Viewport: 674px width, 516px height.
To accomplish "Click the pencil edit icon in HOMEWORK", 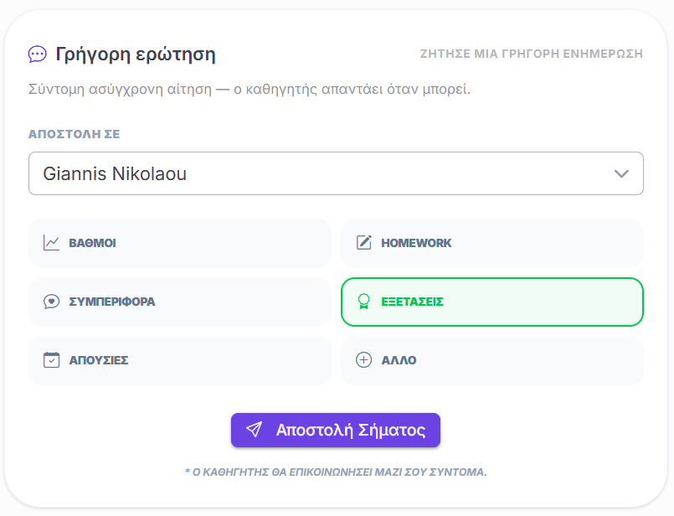I will click(363, 243).
